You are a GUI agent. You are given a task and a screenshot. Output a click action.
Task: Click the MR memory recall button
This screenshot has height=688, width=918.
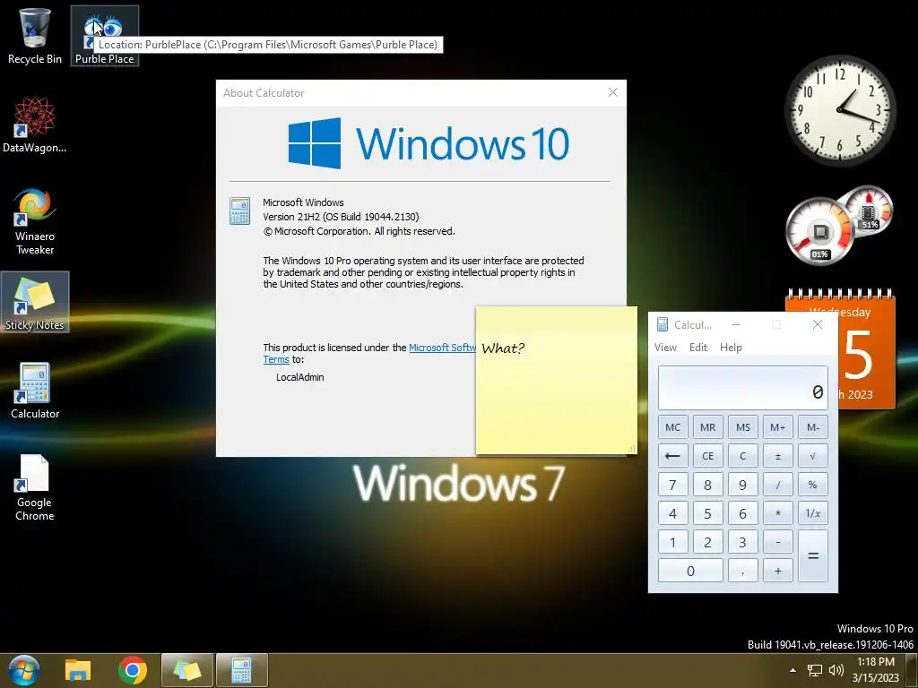point(708,427)
